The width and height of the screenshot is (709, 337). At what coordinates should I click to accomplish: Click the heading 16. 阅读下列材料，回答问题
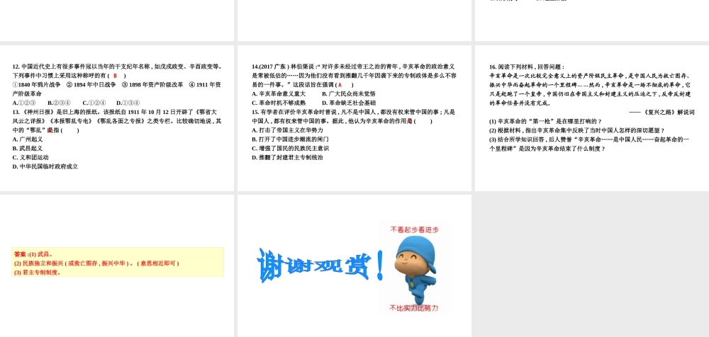527,67
